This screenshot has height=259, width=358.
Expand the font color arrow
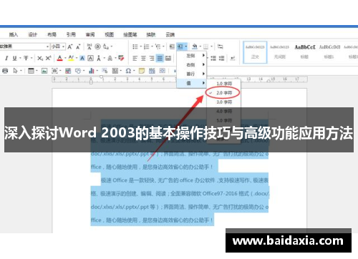coord(65,58)
